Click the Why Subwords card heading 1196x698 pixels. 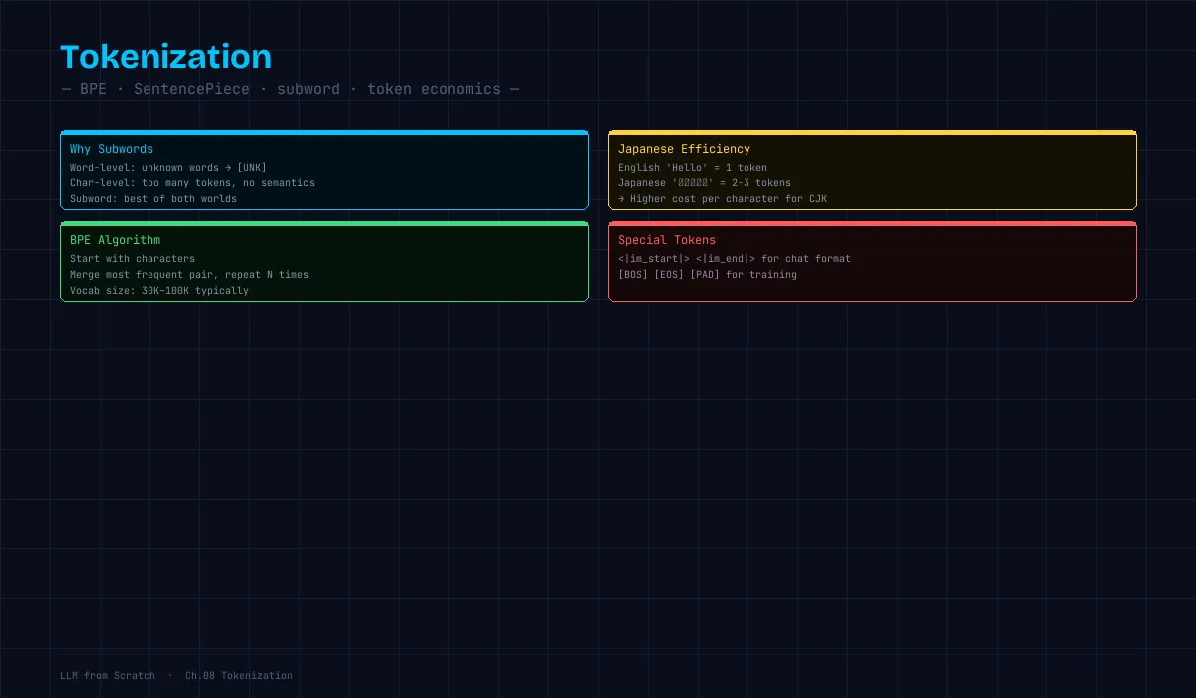(112, 149)
